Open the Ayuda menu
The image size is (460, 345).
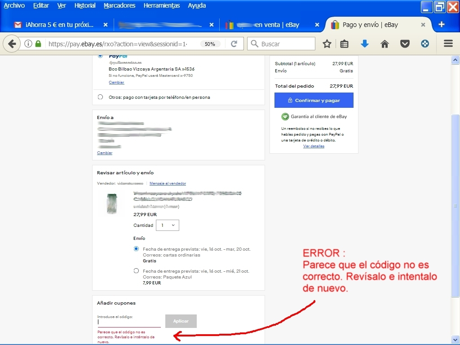pos(197,5)
